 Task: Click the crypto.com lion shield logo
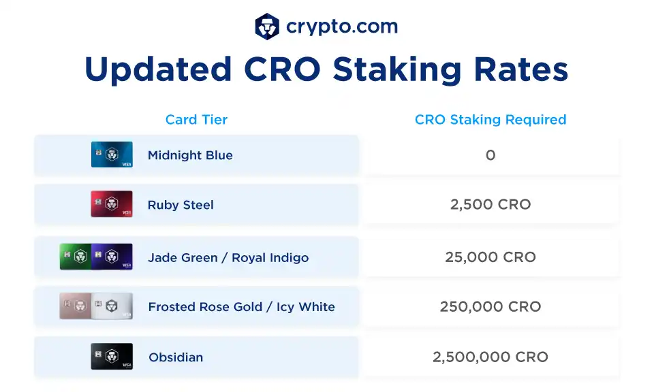(x=267, y=27)
